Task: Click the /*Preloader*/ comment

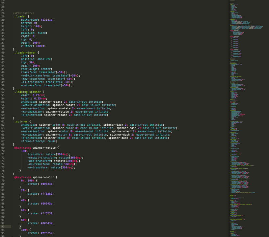Action: tap(23, 13)
